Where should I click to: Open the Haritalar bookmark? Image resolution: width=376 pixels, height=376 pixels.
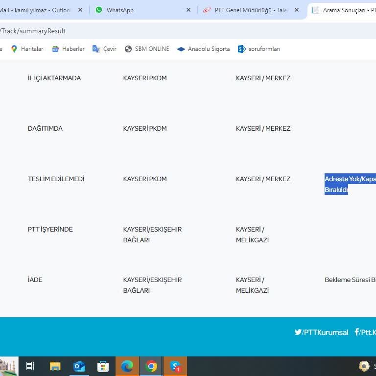click(x=27, y=49)
